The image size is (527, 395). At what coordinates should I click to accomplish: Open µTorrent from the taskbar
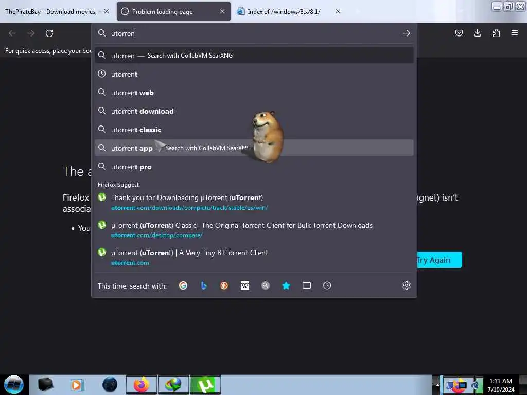coord(205,385)
